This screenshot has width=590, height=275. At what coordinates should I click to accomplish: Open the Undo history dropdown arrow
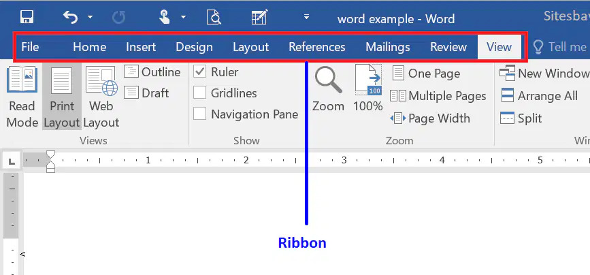(x=90, y=17)
